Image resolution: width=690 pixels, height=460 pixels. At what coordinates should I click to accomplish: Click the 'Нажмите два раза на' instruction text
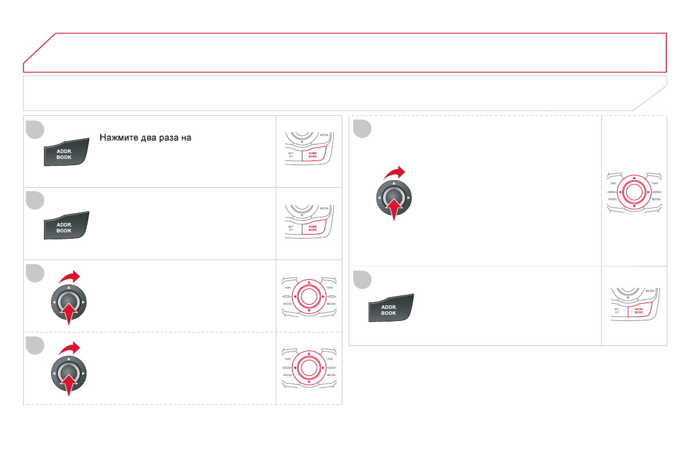(x=145, y=138)
